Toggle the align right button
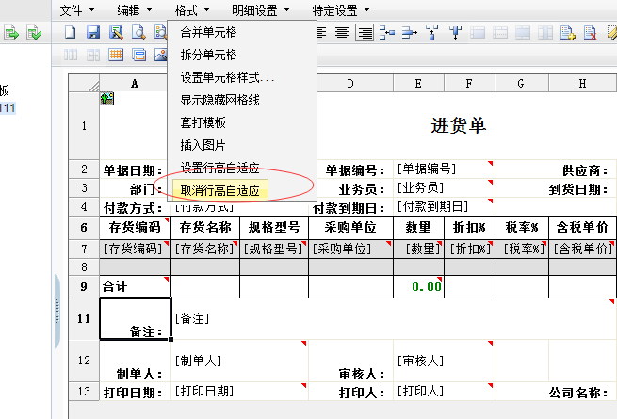The width and height of the screenshot is (617, 419). point(364,33)
